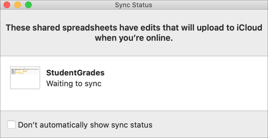This screenshot has width=268, height=138.
Task: Click empty title bar space beside the title
Action: (205, 5)
